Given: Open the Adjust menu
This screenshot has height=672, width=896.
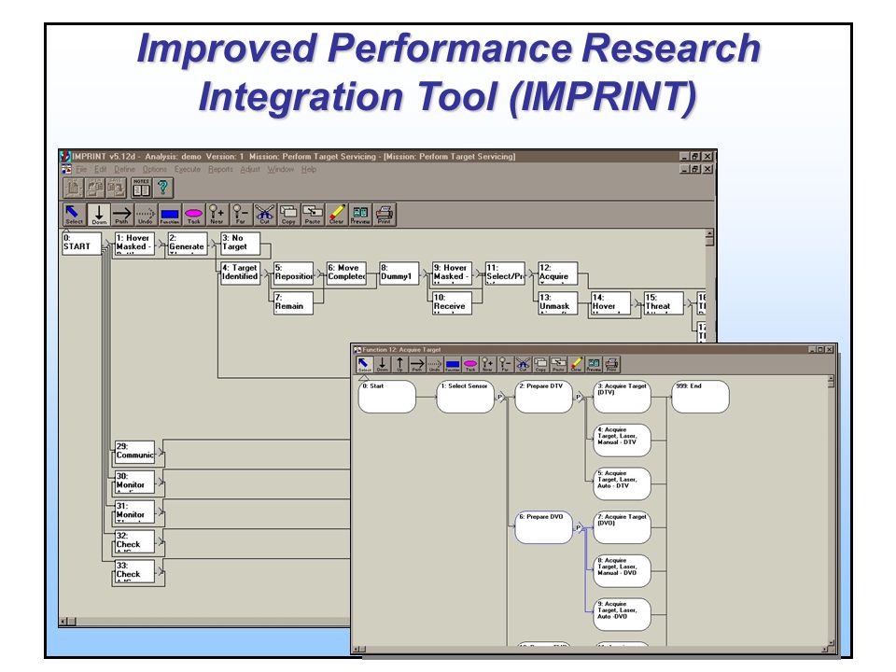Looking at the screenshot, I should coord(250,169).
